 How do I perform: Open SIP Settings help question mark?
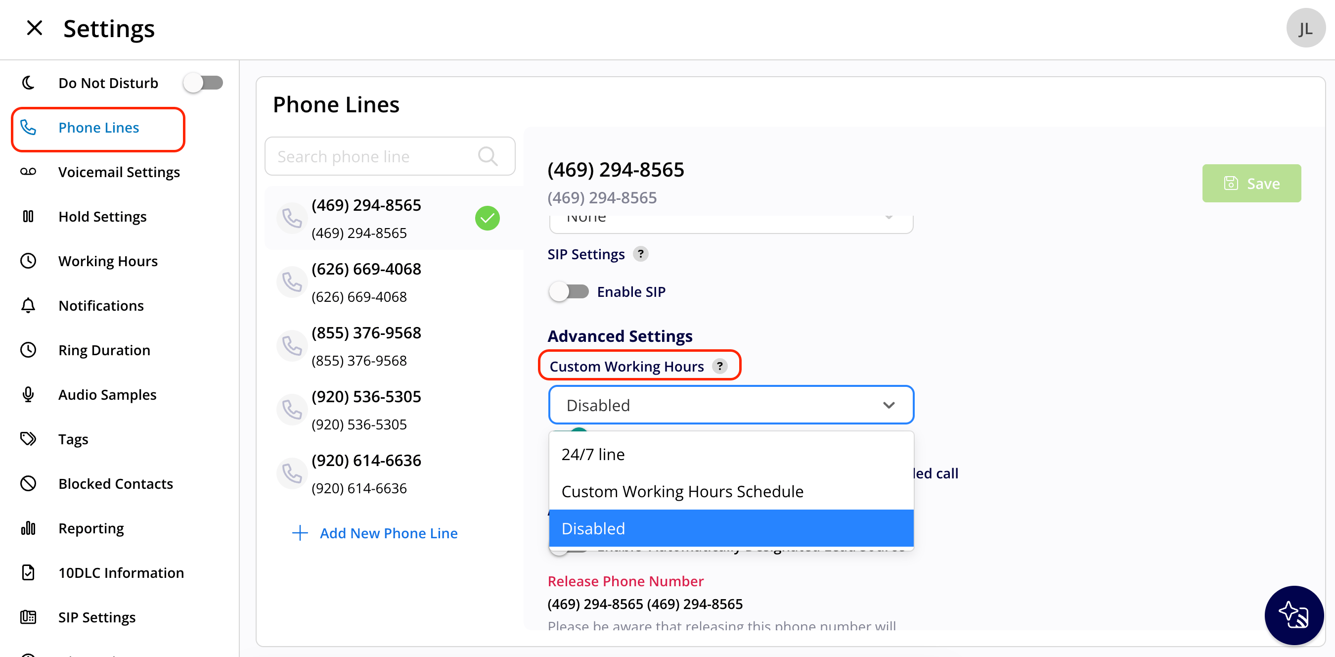coord(640,254)
